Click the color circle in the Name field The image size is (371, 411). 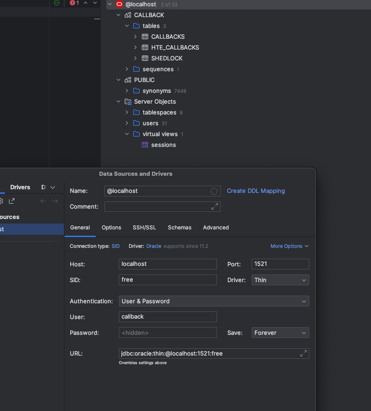point(214,191)
